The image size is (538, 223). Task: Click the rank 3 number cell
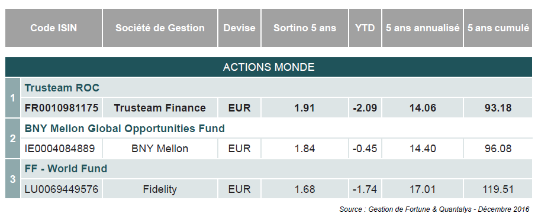(12, 179)
